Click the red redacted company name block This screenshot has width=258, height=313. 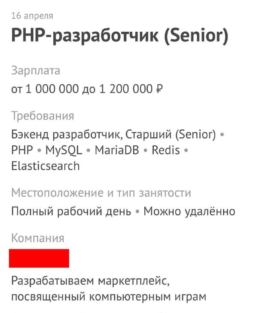click(39, 258)
